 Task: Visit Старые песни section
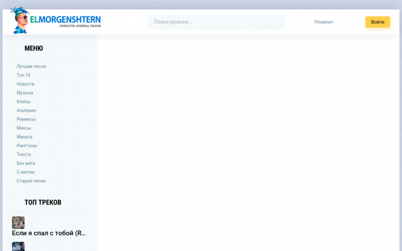[x=31, y=181]
